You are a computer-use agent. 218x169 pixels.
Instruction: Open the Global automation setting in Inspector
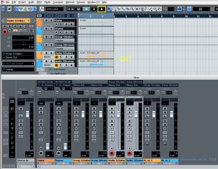18,69
